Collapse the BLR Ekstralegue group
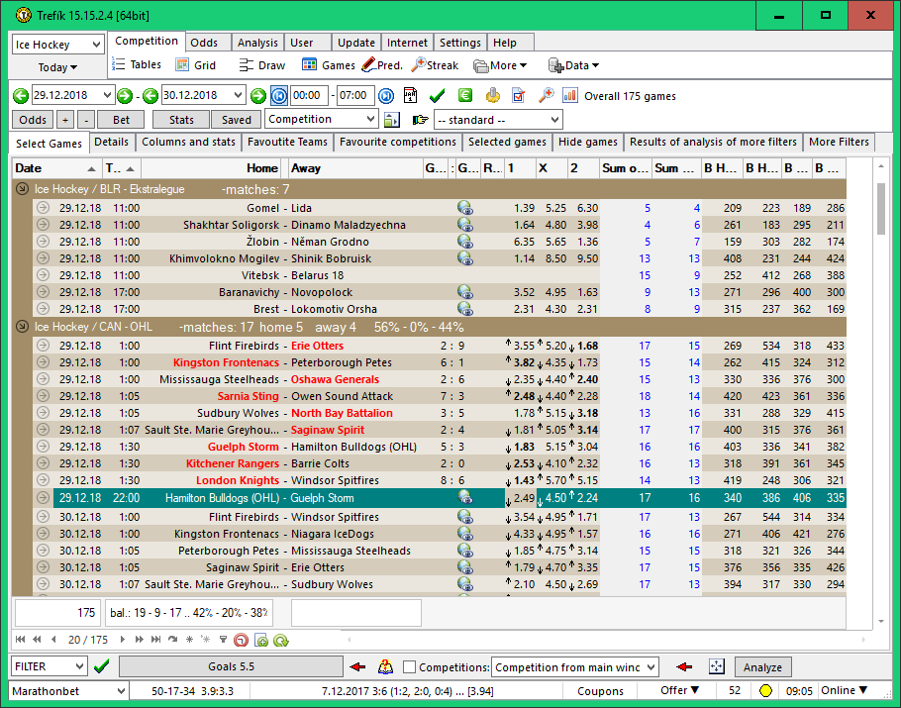This screenshot has width=901, height=708. click(x=22, y=189)
